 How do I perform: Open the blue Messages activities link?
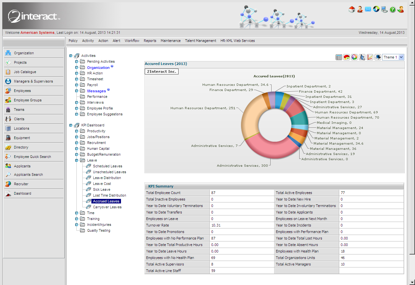tap(97, 91)
